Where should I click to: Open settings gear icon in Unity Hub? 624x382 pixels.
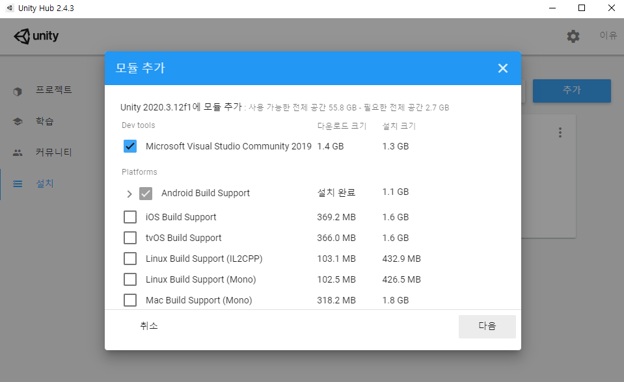coord(573,36)
